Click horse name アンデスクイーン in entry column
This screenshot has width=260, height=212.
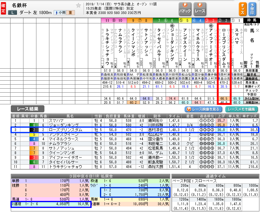point(185,45)
